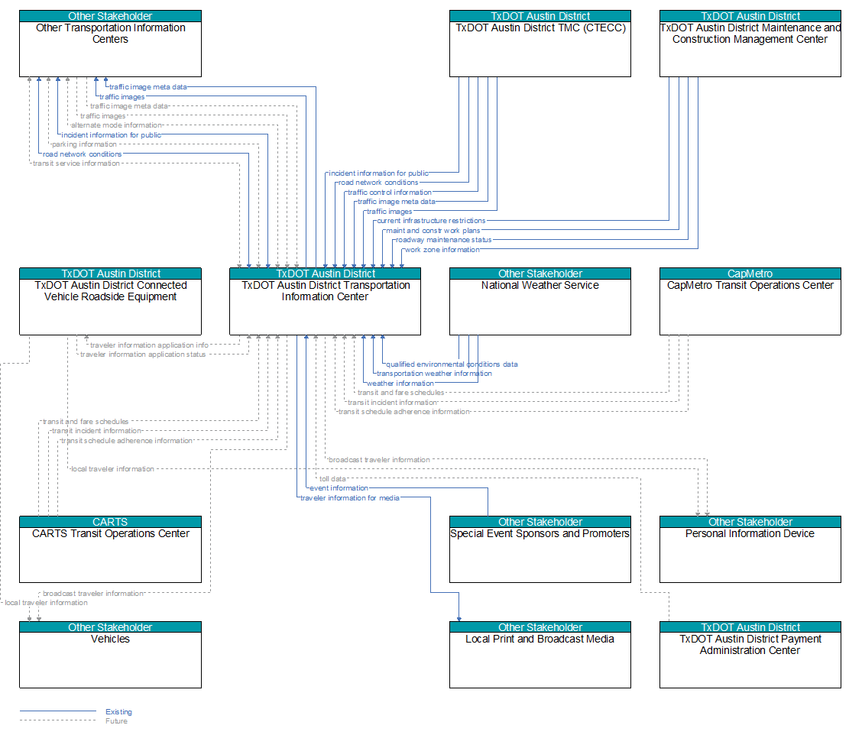Click the 'weather information' flow label
Image resolution: width=849 pixels, height=735 pixels.
(x=400, y=384)
